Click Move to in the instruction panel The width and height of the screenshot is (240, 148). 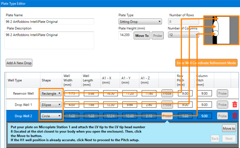pos(229,128)
